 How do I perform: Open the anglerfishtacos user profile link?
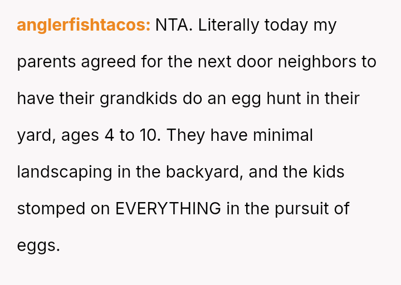click(84, 25)
